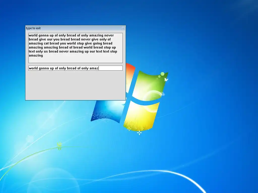
Task: Click the last prompt line reading 'amazing'
Action: [36, 56]
